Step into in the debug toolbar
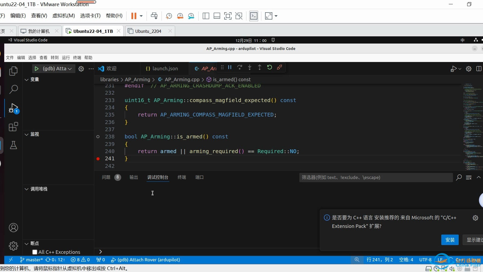Image resolution: width=483 pixels, height=272 pixels. (250, 67)
